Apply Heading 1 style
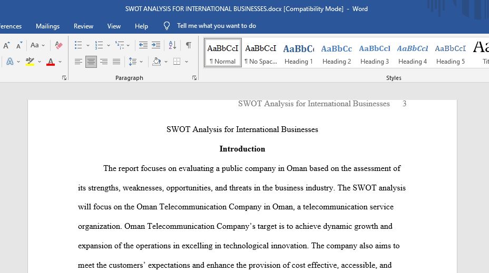 (298, 53)
